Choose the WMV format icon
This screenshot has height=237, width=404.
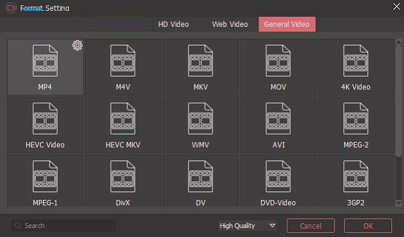201,118
